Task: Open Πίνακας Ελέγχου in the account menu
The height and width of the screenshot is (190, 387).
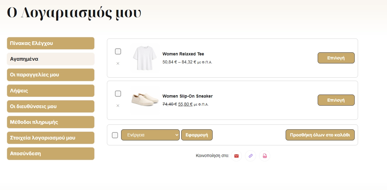Action: [x=51, y=43]
